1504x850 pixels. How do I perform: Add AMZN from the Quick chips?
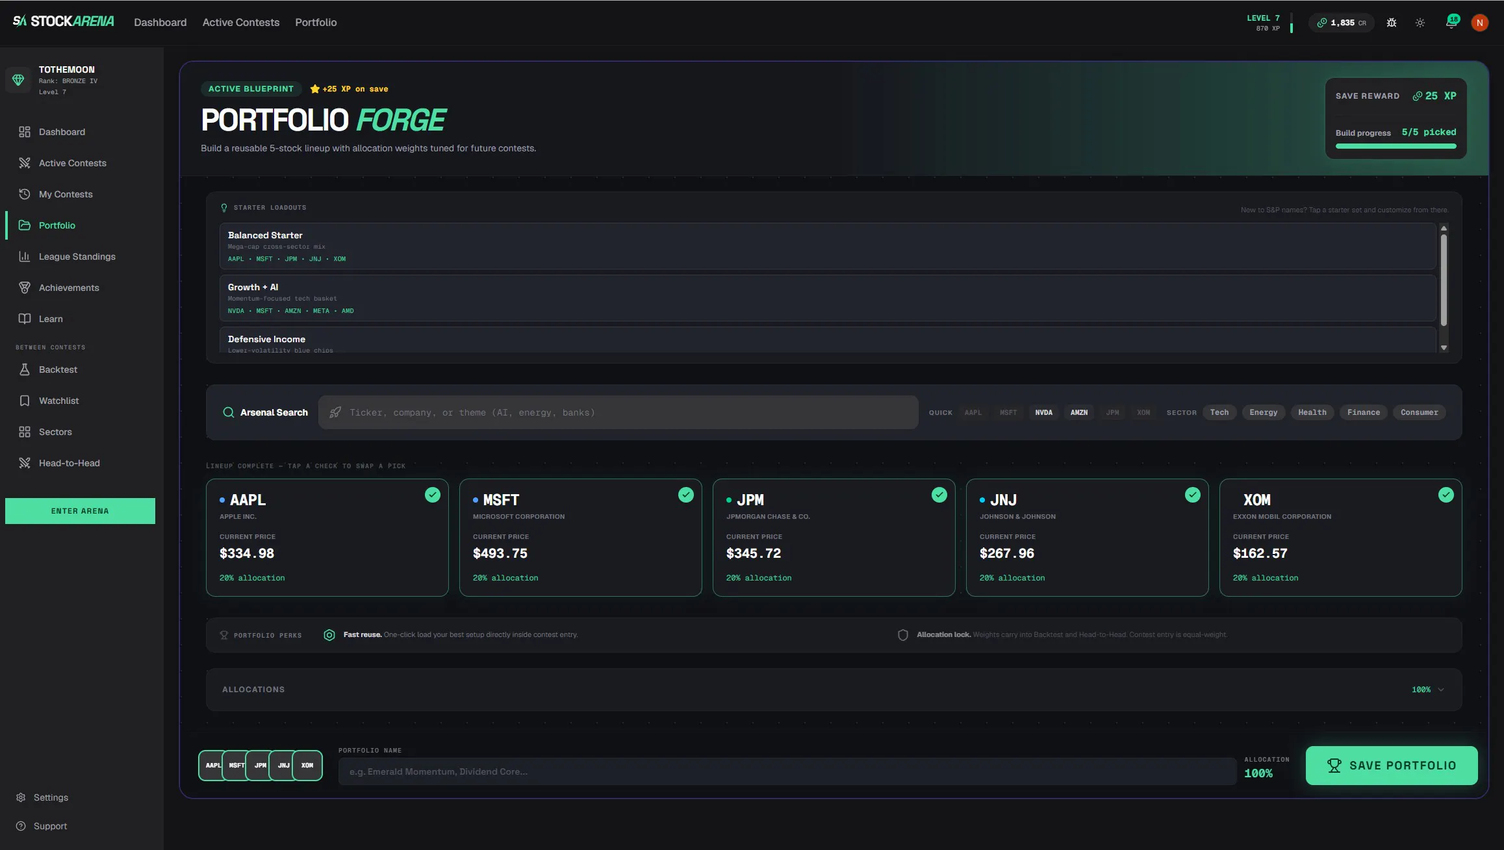coord(1079,412)
